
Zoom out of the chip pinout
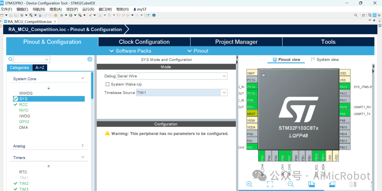291,184
